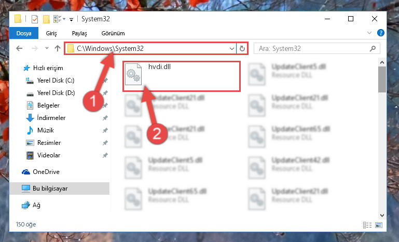The image size is (399, 242).
Task: Unpin İndirmeler from quick access
Action: (105, 118)
